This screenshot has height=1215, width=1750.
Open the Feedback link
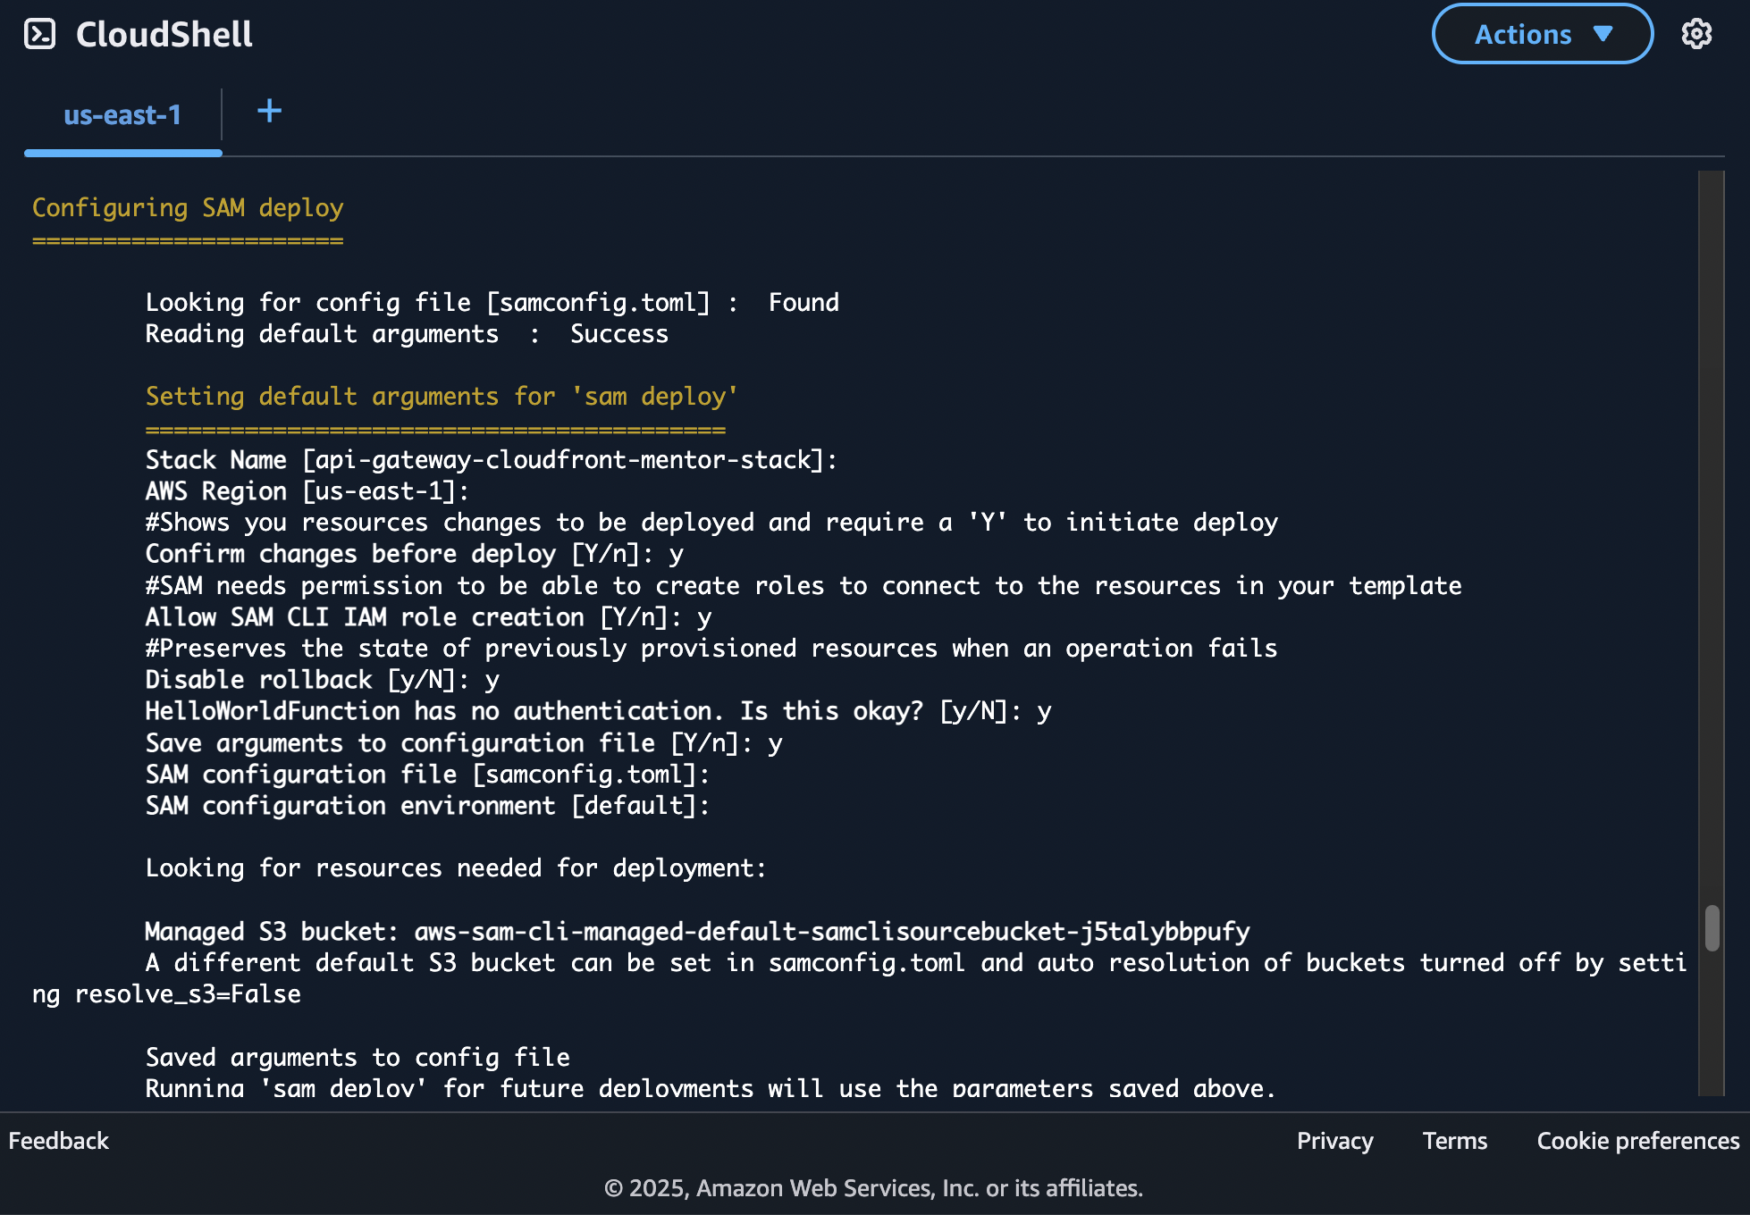[58, 1141]
